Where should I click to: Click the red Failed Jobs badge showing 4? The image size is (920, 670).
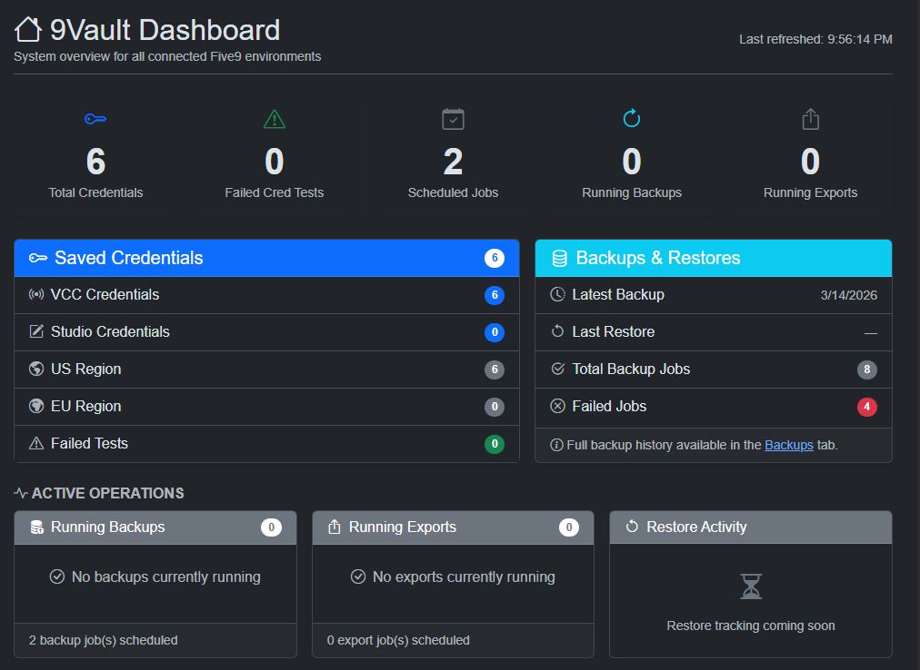[x=866, y=407]
